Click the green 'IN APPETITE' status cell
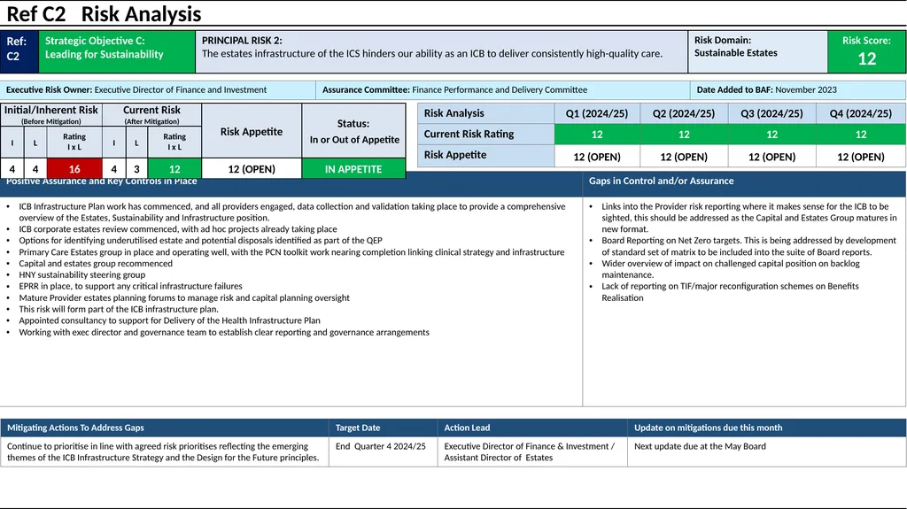This screenshot has width=907, height=509. click(x=353, y=169)
